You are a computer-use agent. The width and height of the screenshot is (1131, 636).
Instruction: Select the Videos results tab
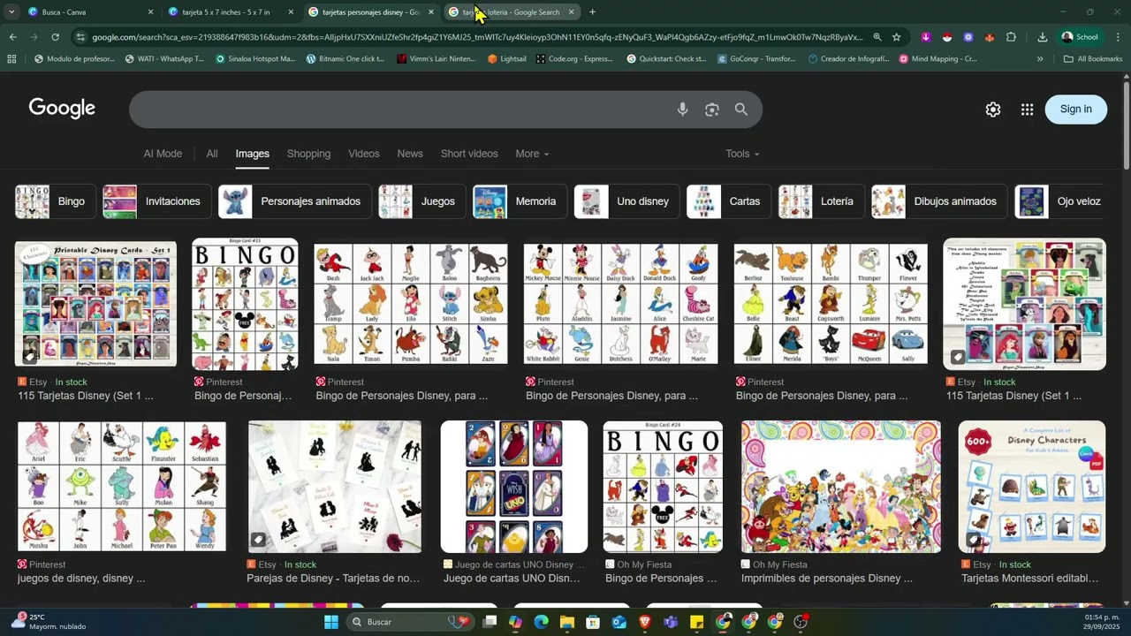[363, 154]
